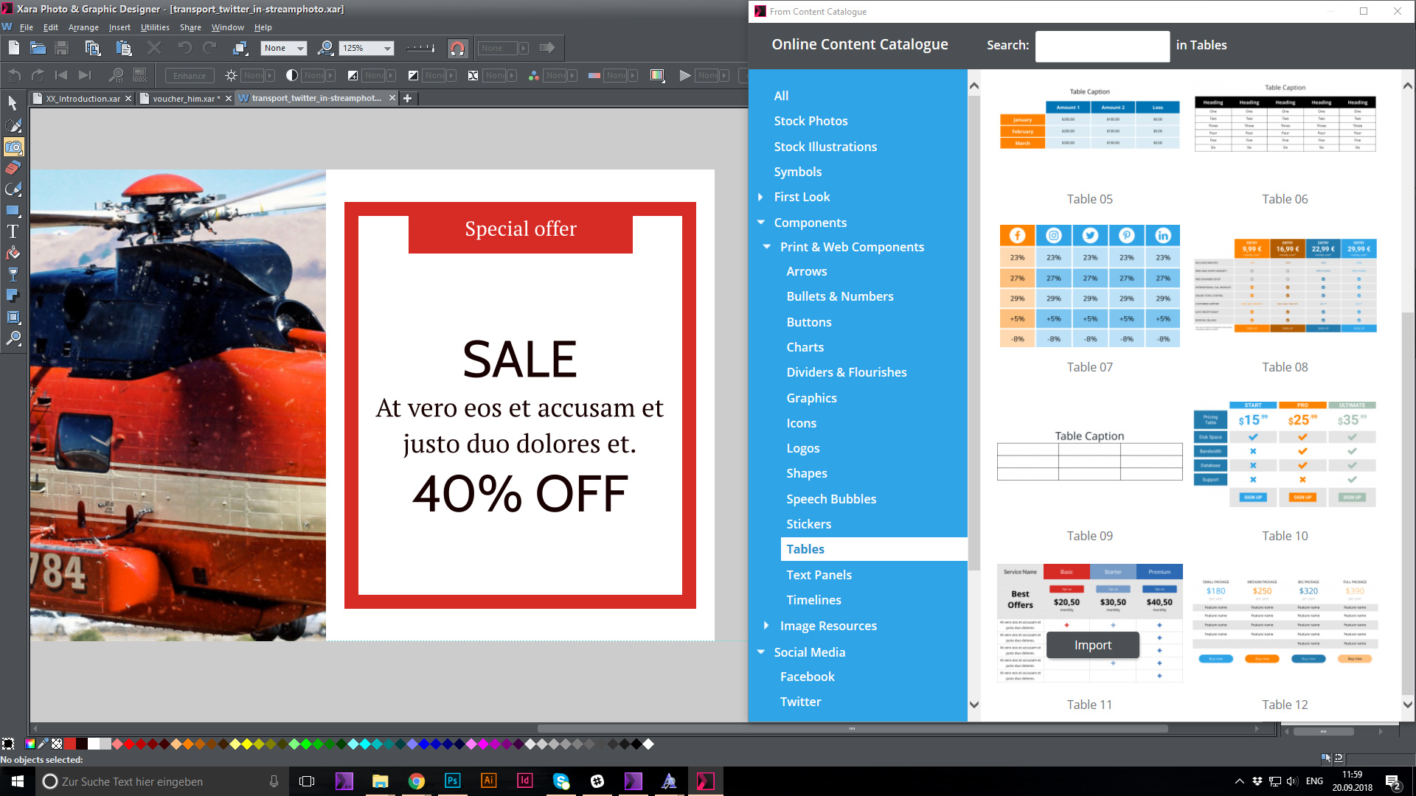Click the brightness sun icon
Viewport: 1416px width, 796px height.
click(231, 75)
